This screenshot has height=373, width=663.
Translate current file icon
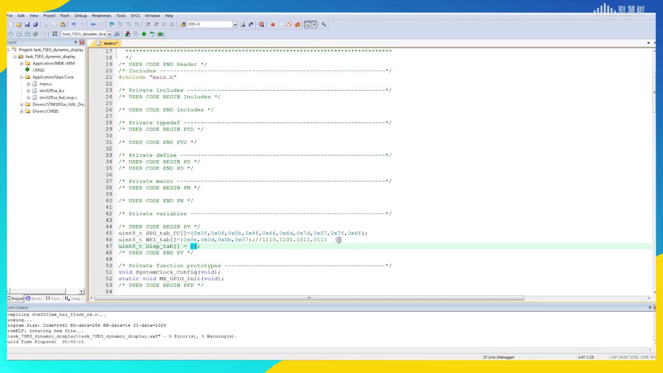(x=11, y=34)
